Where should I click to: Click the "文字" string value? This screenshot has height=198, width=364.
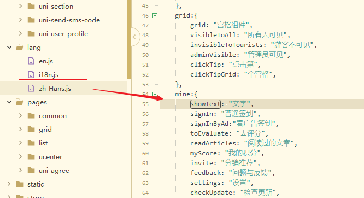(239, 104)
